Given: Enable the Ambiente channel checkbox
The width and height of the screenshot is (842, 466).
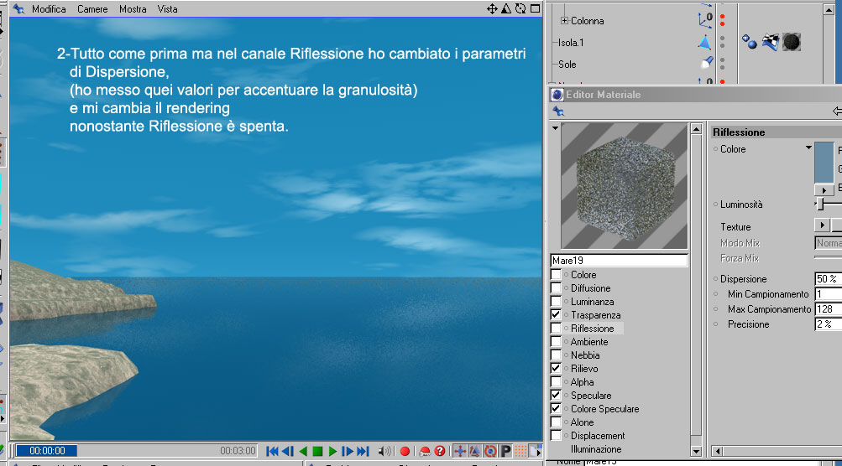Looking at the screenshot, I should 556,342.
